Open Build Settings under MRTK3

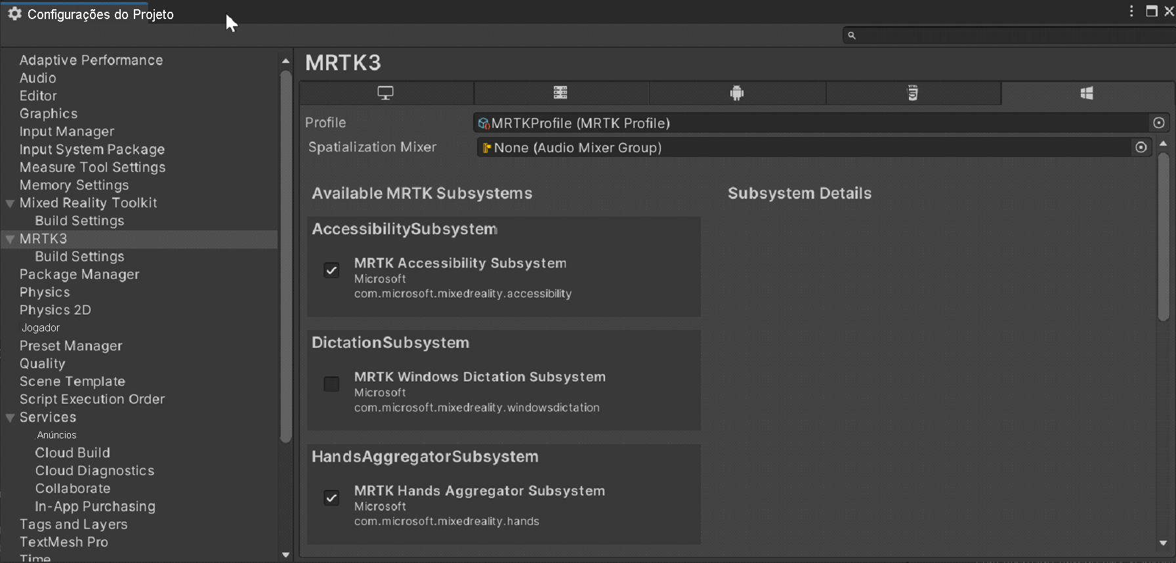(79, 257)
